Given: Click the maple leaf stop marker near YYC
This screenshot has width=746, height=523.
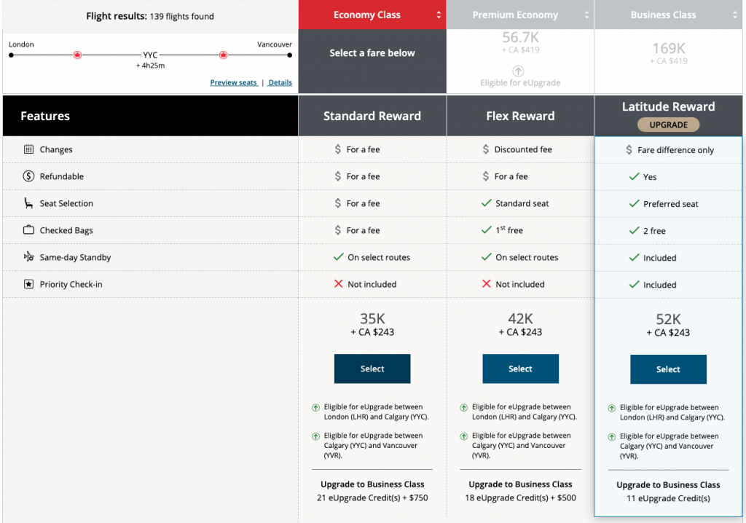Looking at the screenshot, I should [76, 54].
